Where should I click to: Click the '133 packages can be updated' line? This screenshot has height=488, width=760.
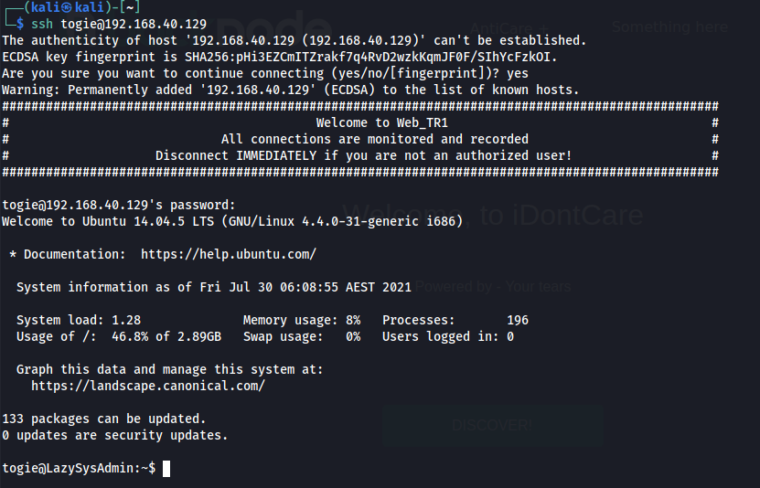click(103, 419)
